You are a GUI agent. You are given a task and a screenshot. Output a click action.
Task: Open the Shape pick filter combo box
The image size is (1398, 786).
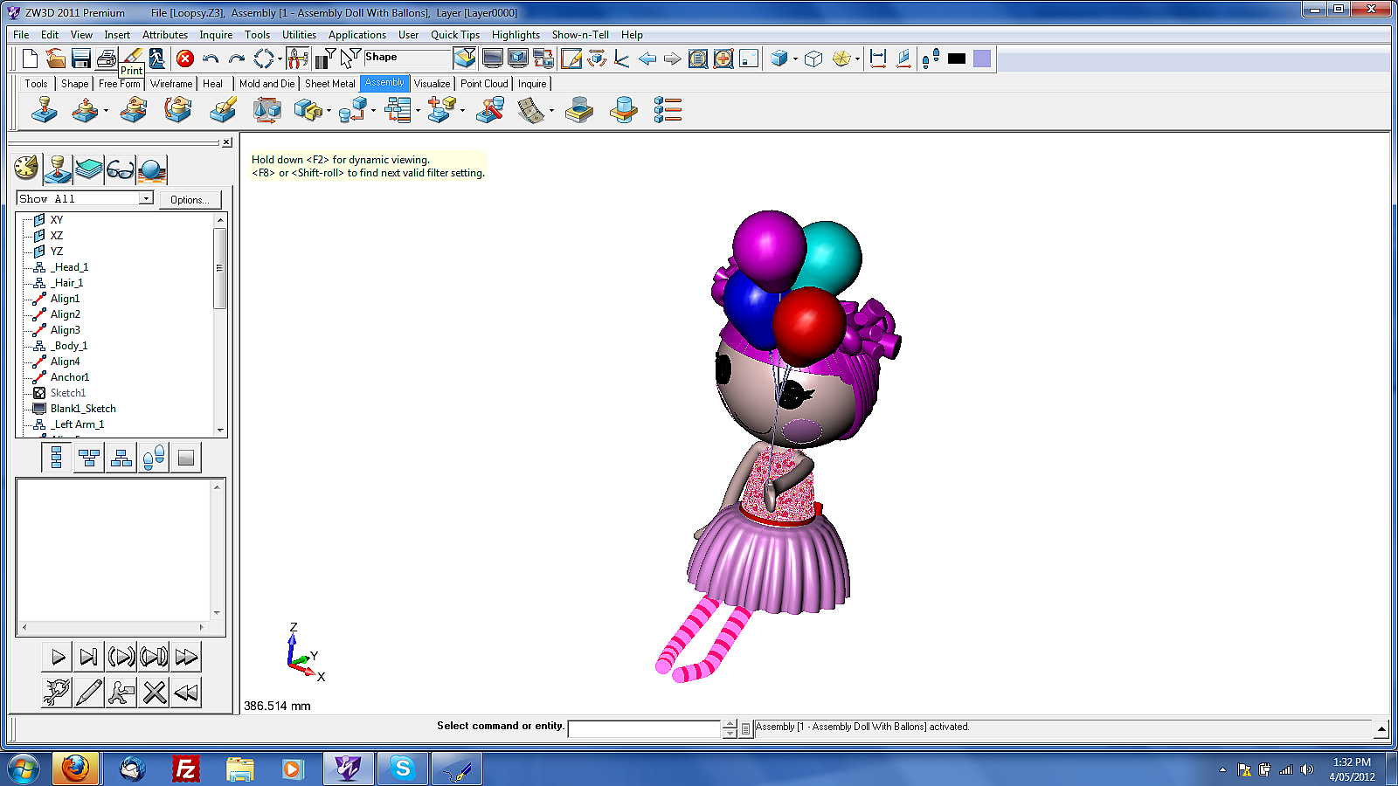[x=408, y=58]
